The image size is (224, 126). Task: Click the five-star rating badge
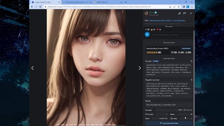[x=154, y=52]
